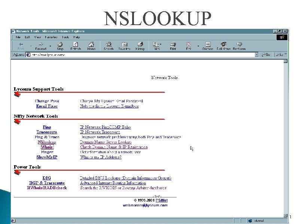Open the Forward button history dropdown
Viewport: 299px width, 224px height.
[x=50, y=46]
